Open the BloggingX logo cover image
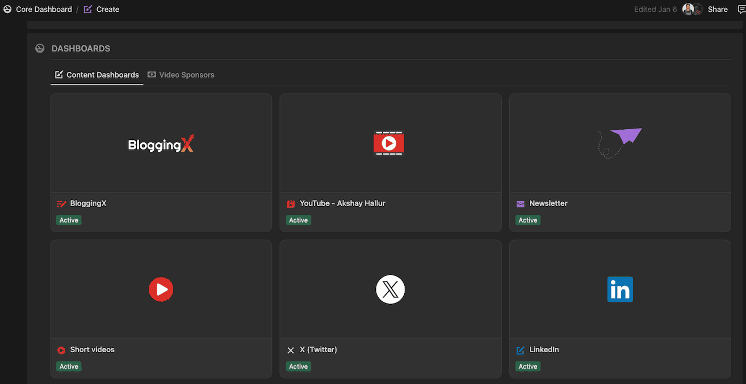The image size is (746, 384). (x=161, y=144)
